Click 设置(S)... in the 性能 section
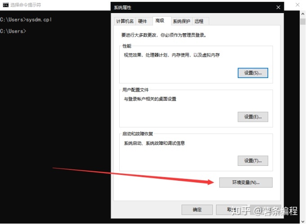Viewport: 306px width, 224px height. 253,73
